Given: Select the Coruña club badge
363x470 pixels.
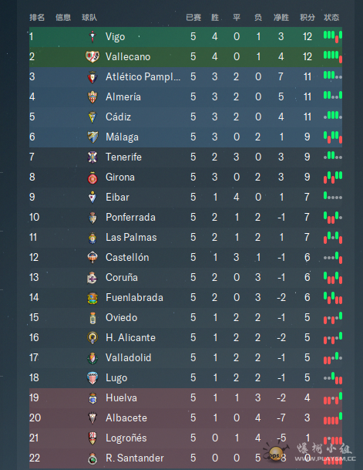Looking at the screenshot, I should point(92,278).
